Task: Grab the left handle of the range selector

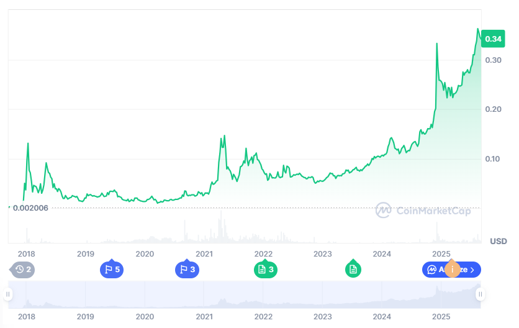Action: (8, 294)
